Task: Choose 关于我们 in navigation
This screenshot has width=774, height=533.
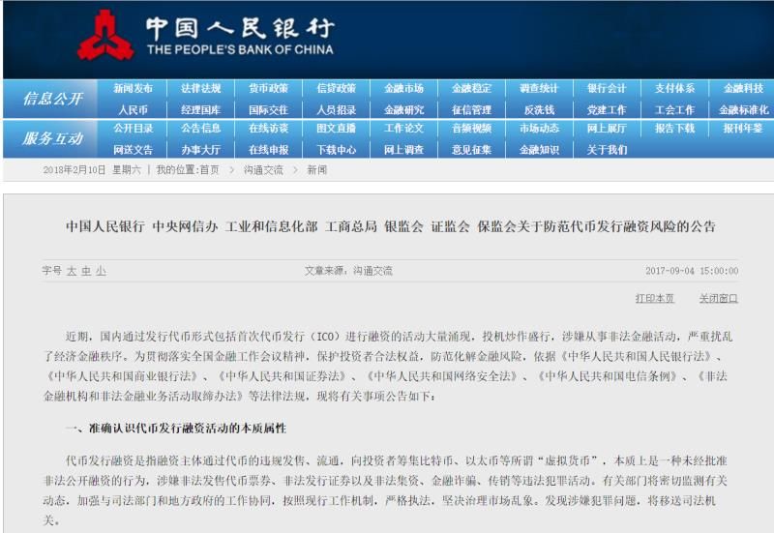Action: [x=607, y=150]
